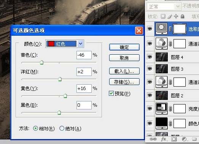This screenshot has height=144, width=199.
Task: Click the 洋红(M) slider handle
Action: (60, 79)
